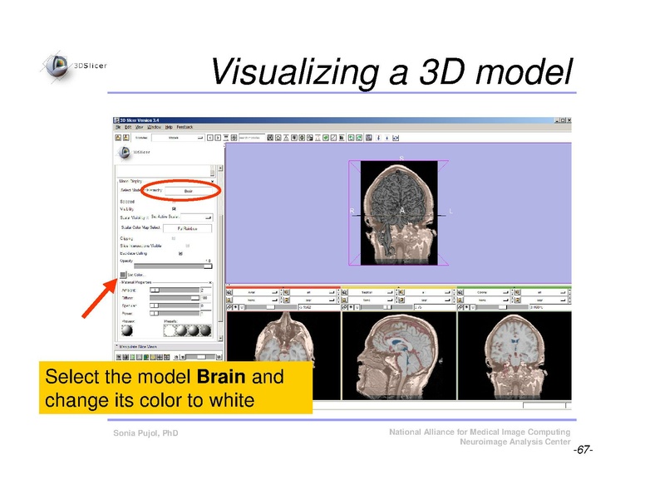Toggle the Visibility checkbox
The height and width of the screenshot is (498, 645).
tap(174, 208)
